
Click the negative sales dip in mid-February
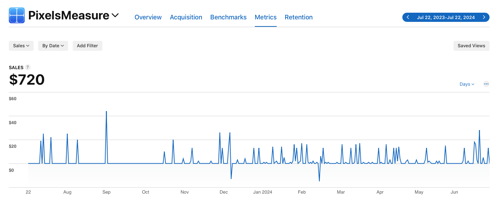coord(319,181)
